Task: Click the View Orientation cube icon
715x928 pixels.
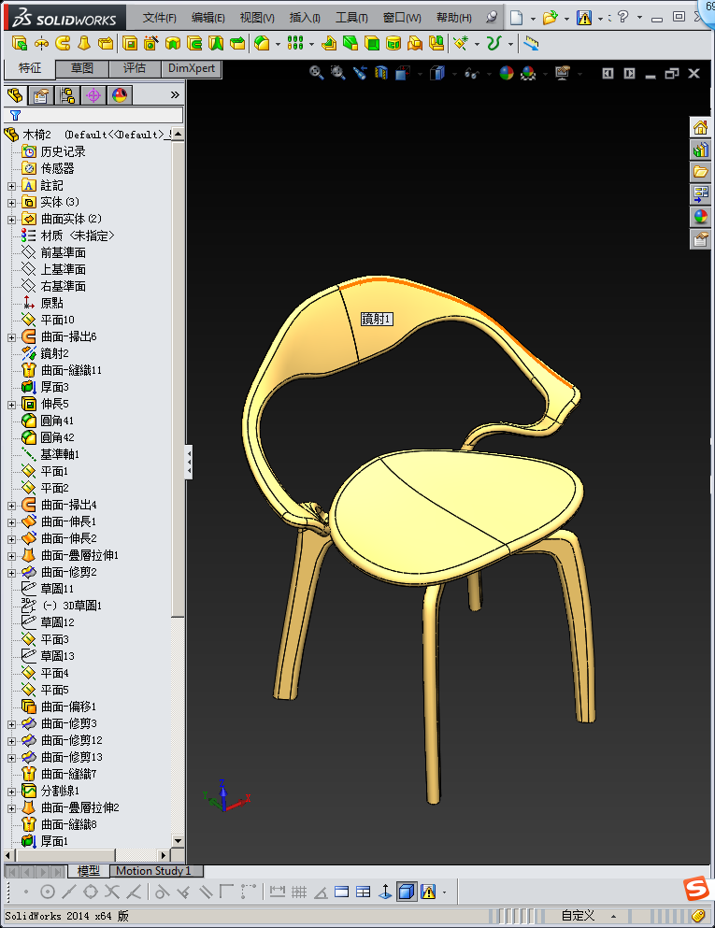Action: (403, 73)
